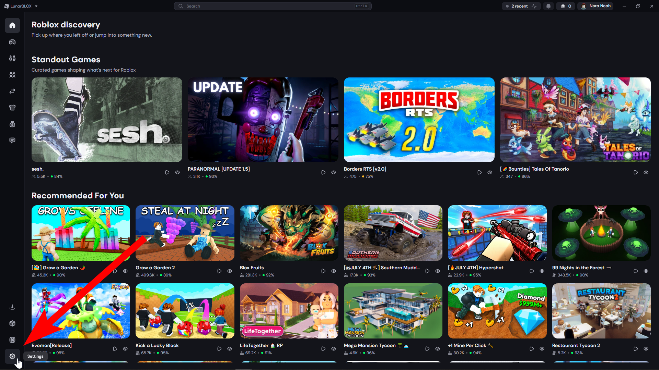Toggle eye icon for Borders RTS

pos(490,172)
